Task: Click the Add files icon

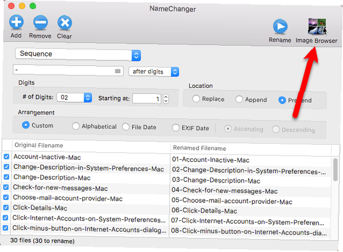Action: (16, 22)
